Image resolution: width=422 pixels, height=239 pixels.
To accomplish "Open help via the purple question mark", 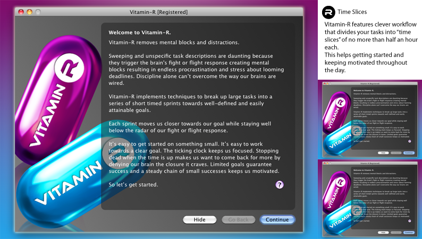I will [280, 185].
